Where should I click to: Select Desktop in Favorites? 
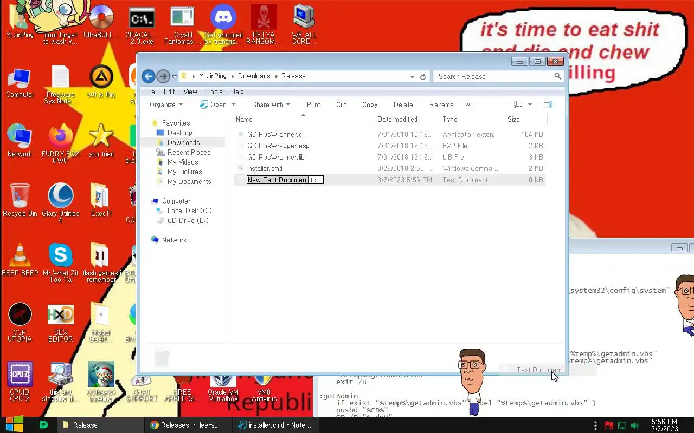click(179, 133)
